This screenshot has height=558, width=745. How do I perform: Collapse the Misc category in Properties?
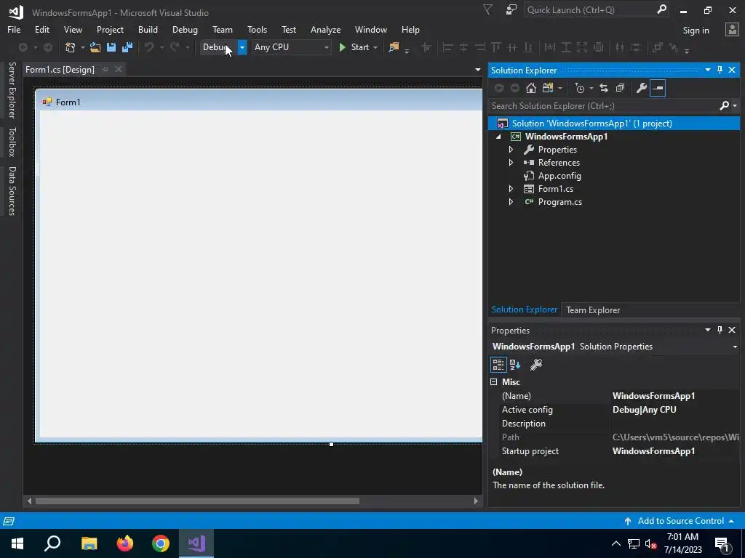[494, 382]
